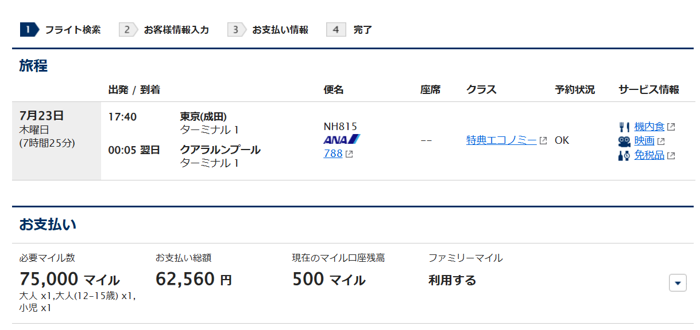Click the 7月23日 date cell
This screenshot has width=700, height=330.
click(56, 141)
